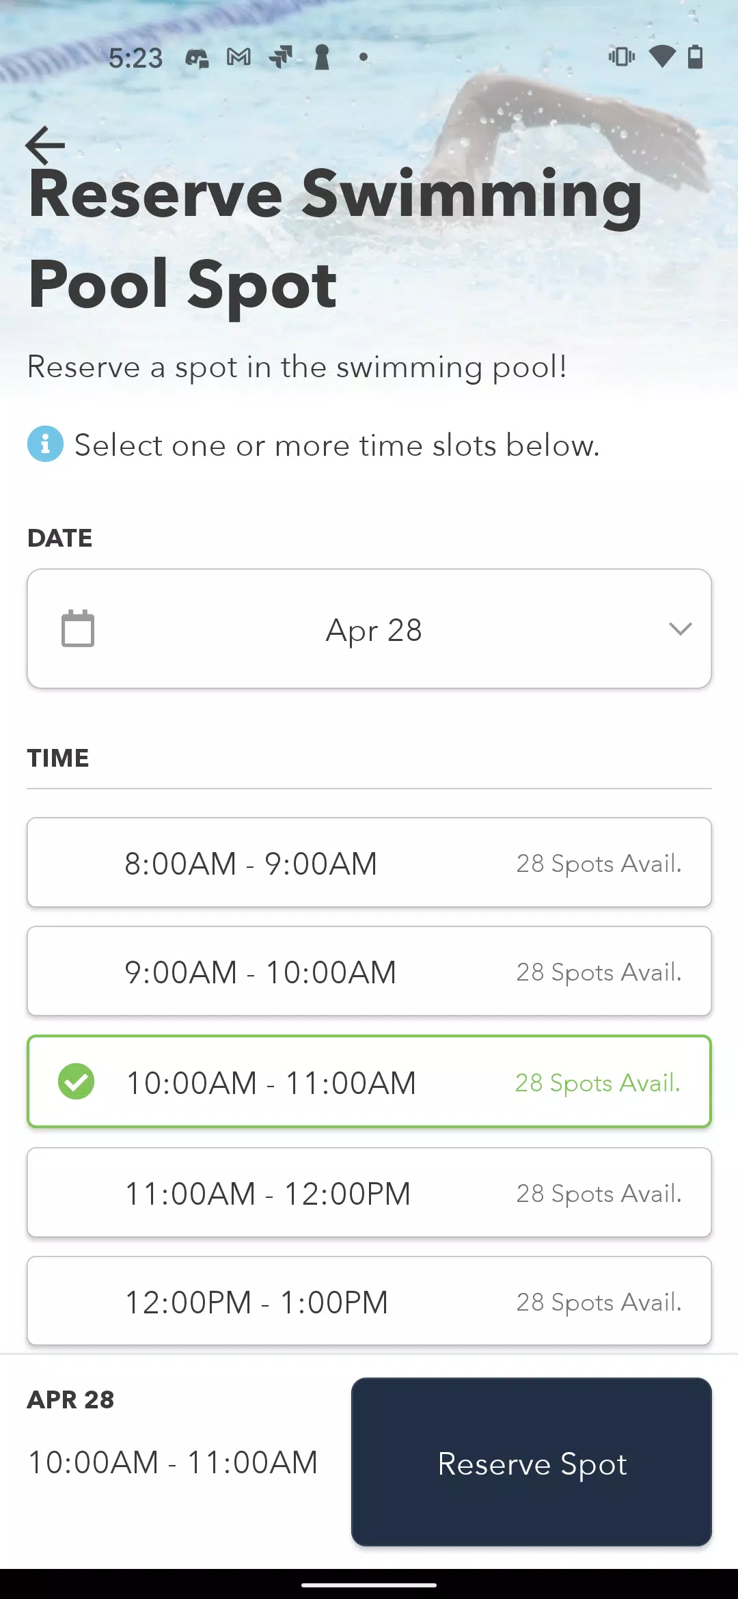This screenshot has width=738, height=1599.
Task: Open the Gmail notification icon
Action: pyautogui.click(x=238, y=57)
